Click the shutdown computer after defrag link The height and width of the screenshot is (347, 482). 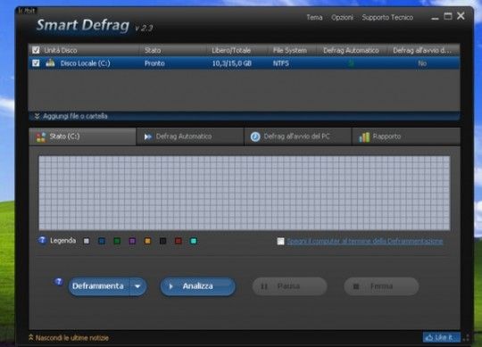tap(365, 242)
